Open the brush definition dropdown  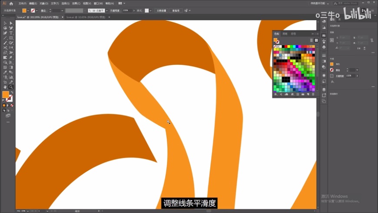click(106, 10)
